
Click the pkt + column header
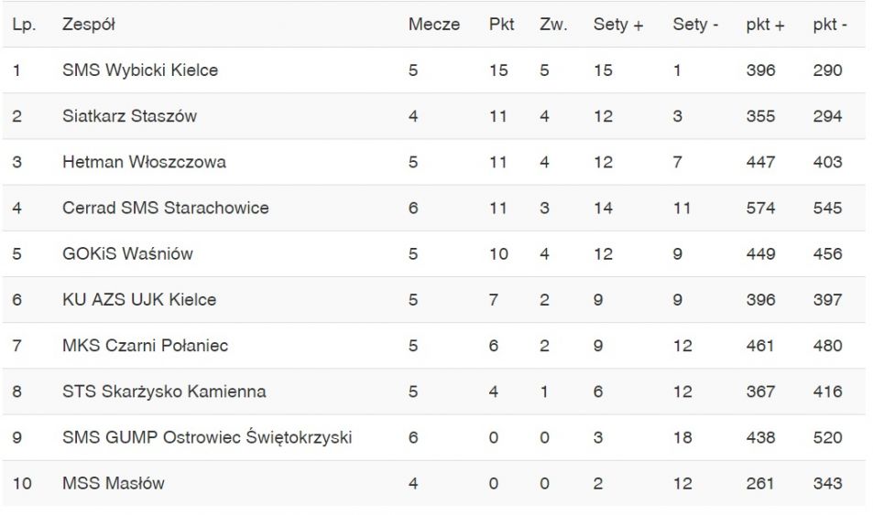765,25
